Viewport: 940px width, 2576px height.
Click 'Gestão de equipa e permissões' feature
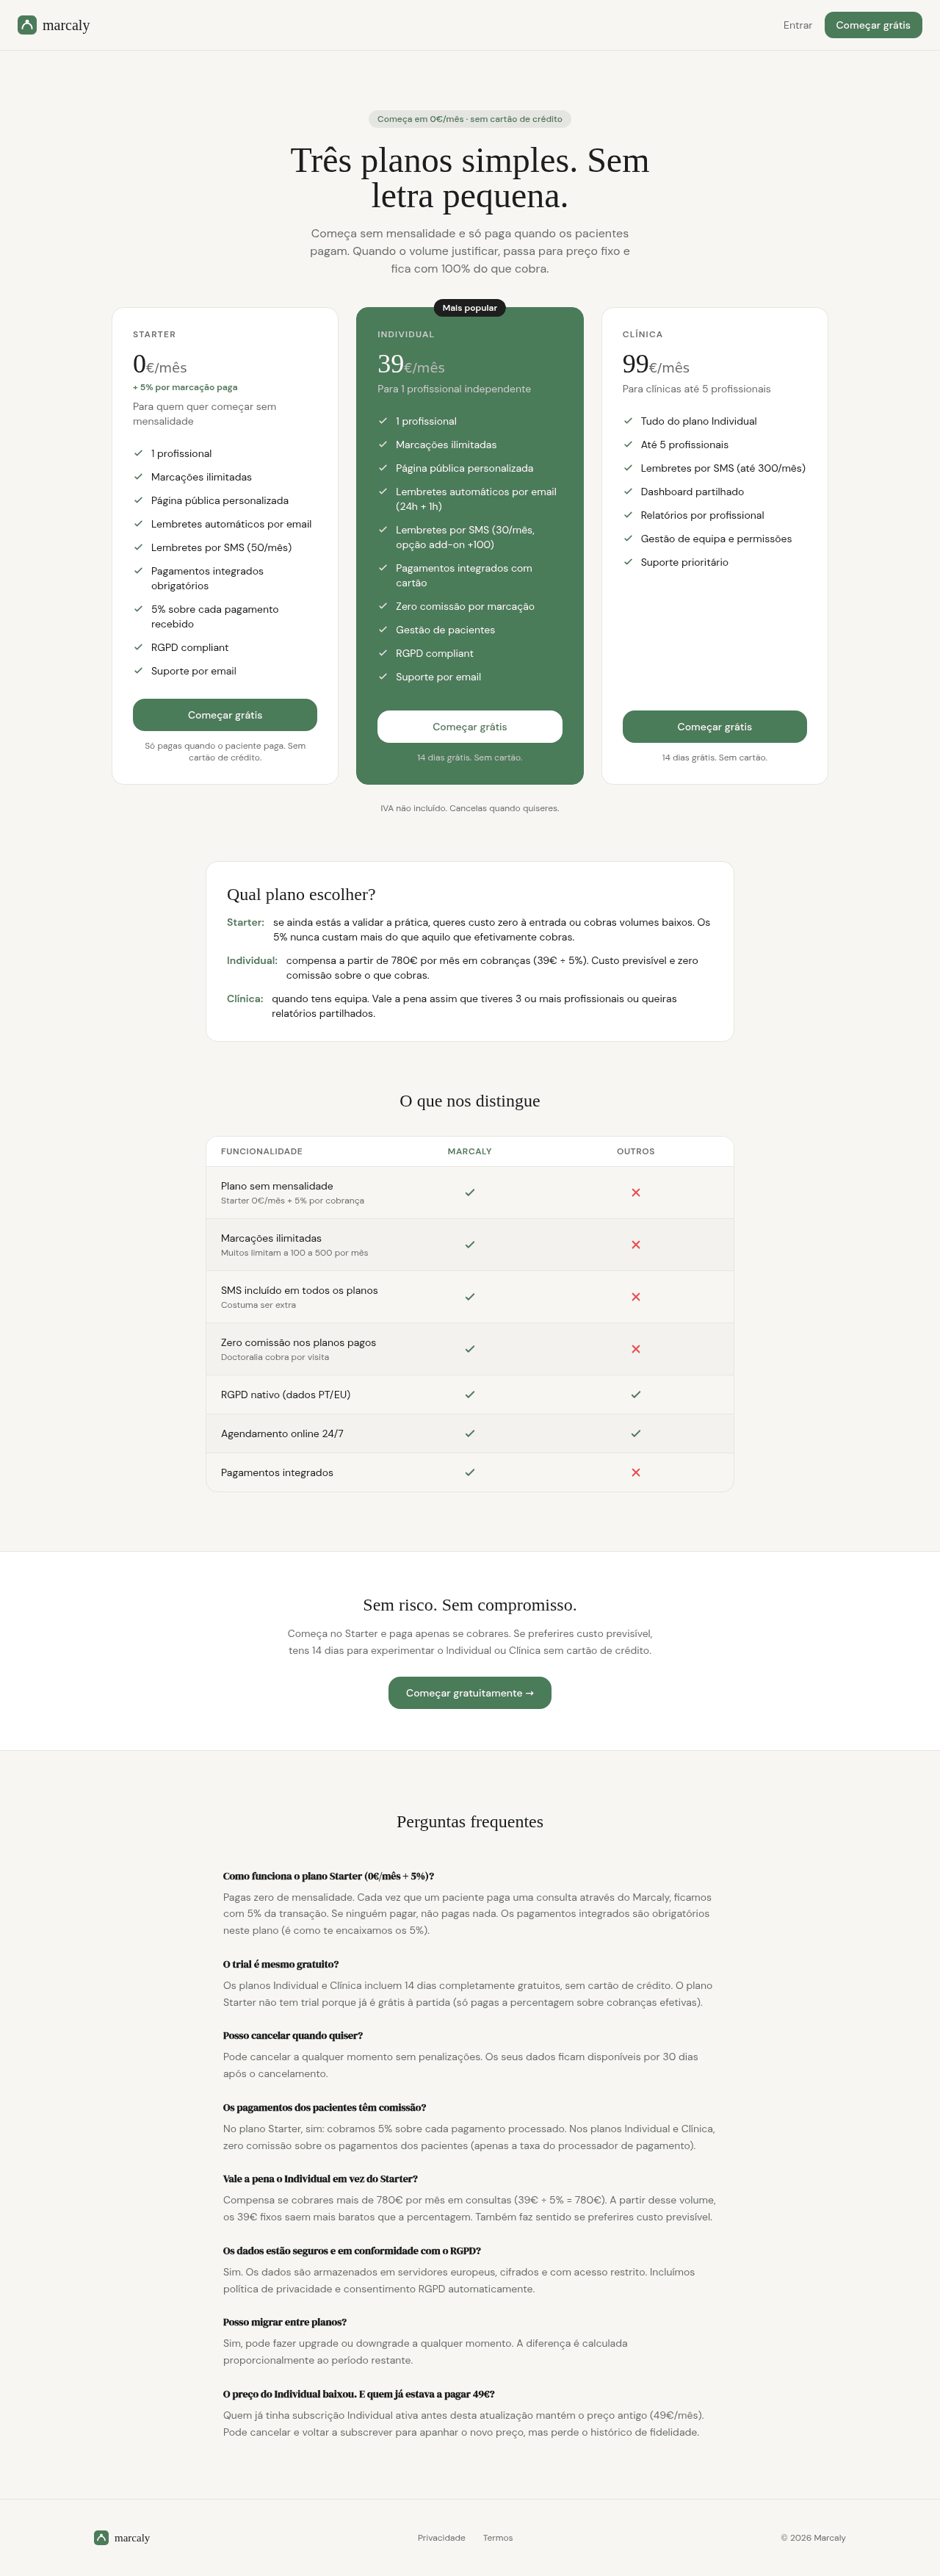(x=716, y=538)
